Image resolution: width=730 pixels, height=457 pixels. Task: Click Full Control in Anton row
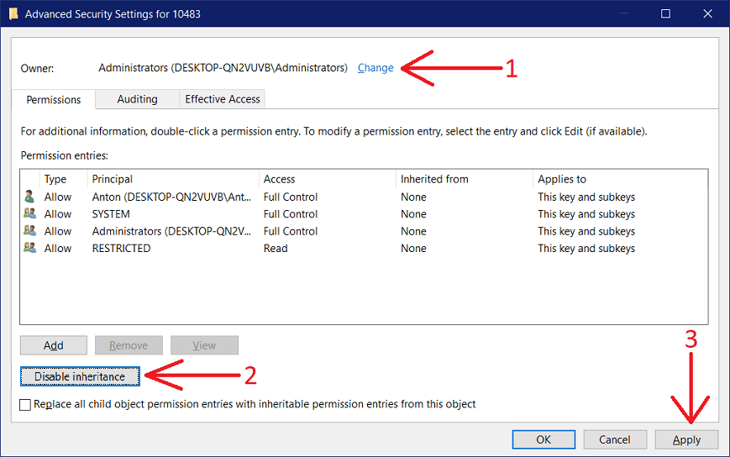(291, 197)
